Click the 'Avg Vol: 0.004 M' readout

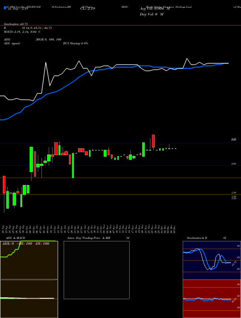click(155, 9)
